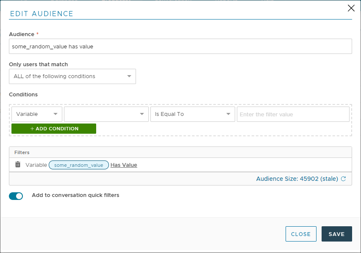Image resolution: width=361 pixels, height=253 pixels.
Task: Delete the some_random_value filter with trash icon
Action: coord(18,165)
